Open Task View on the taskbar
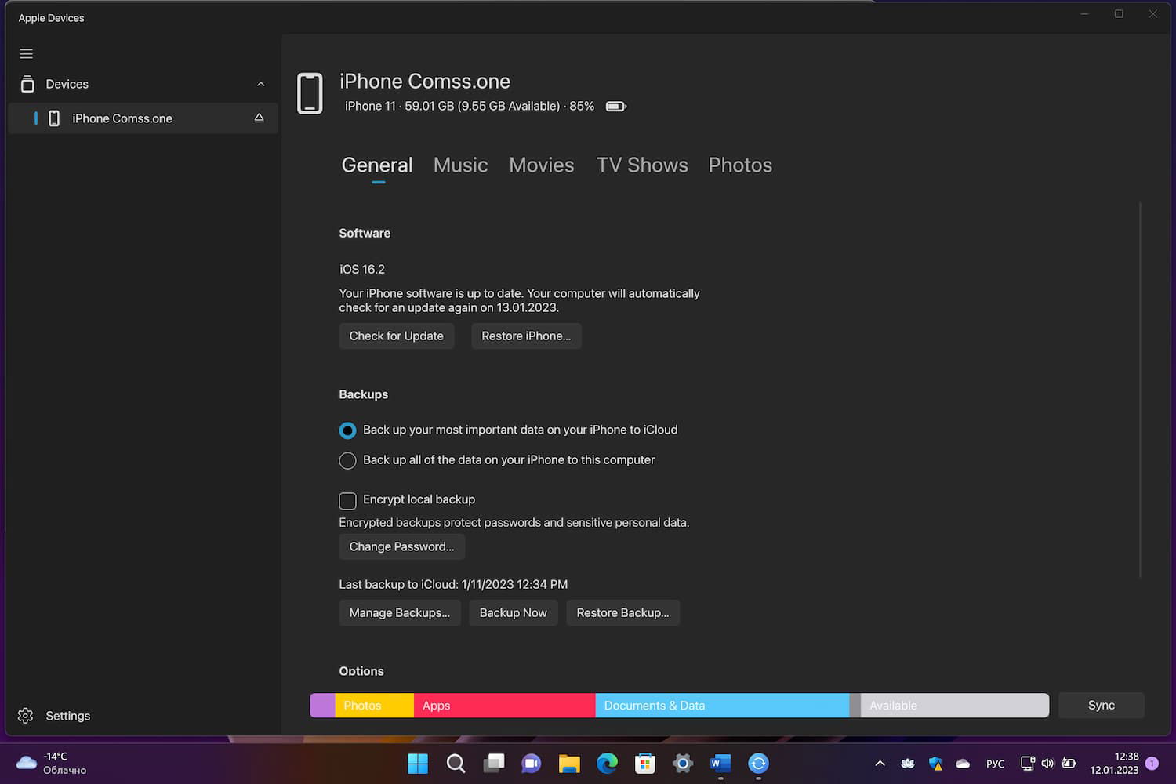 coord(494,763)
